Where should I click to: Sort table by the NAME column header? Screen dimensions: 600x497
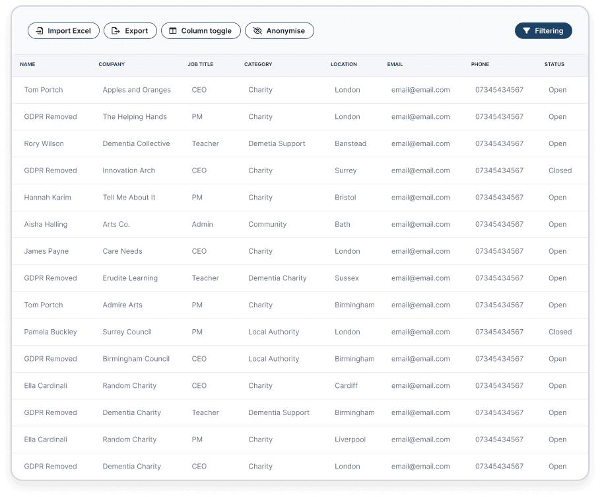click(x=27, y=65)
